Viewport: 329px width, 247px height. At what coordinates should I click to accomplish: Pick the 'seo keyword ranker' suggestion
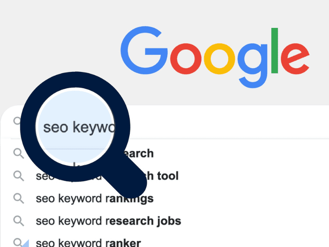[x=88, y=243]
